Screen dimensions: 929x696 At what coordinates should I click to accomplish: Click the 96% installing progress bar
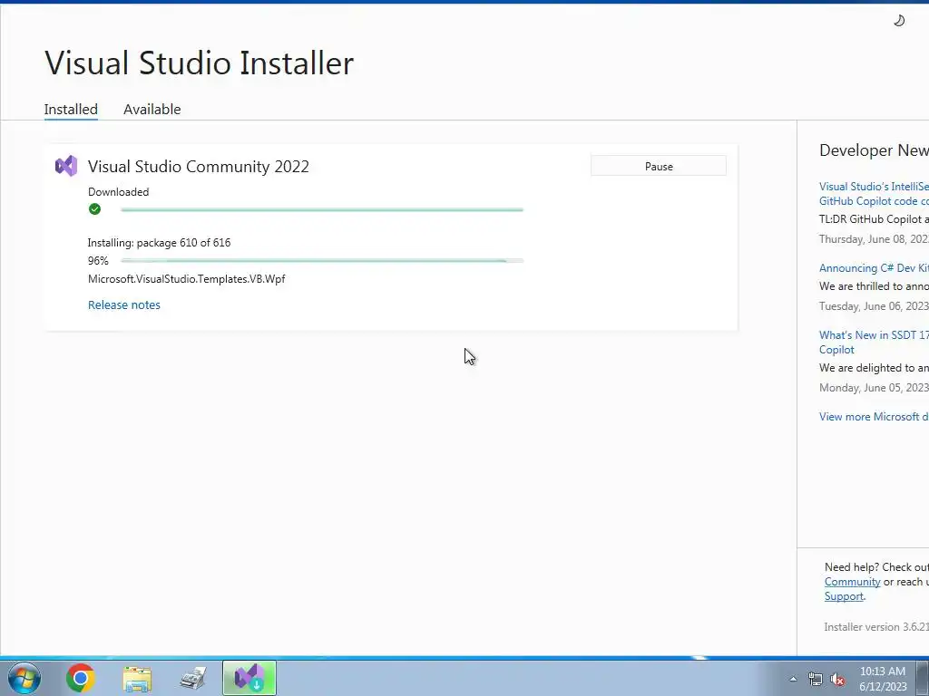(x=322, y=260)
